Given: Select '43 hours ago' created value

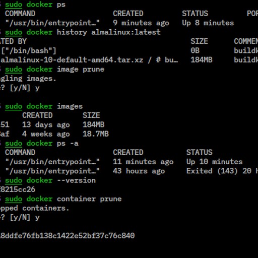Looking at the screenshot, I should (139, 171).
